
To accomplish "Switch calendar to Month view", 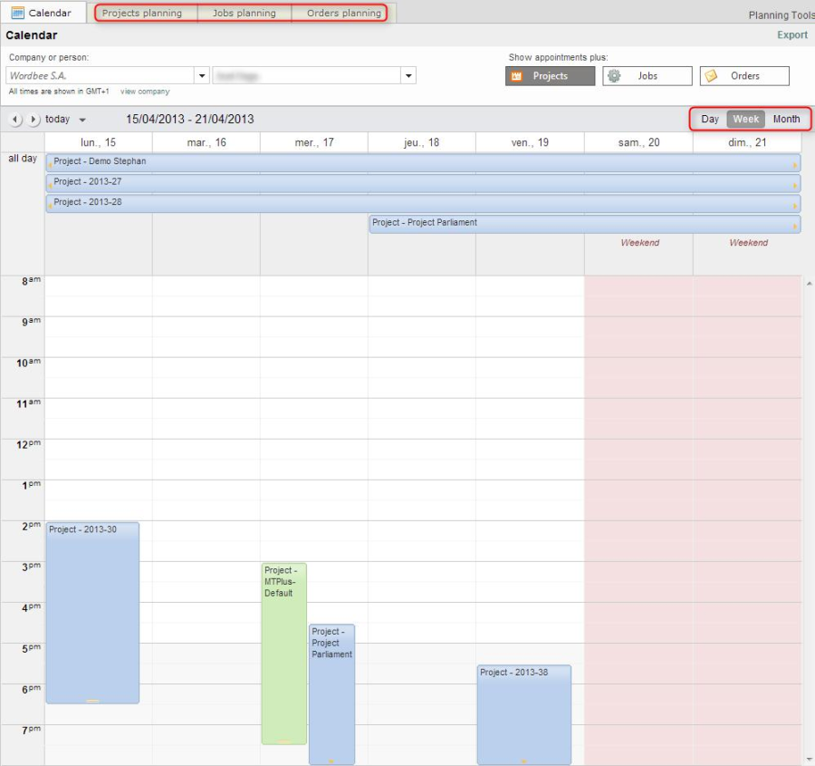I will tap(786, 119).
